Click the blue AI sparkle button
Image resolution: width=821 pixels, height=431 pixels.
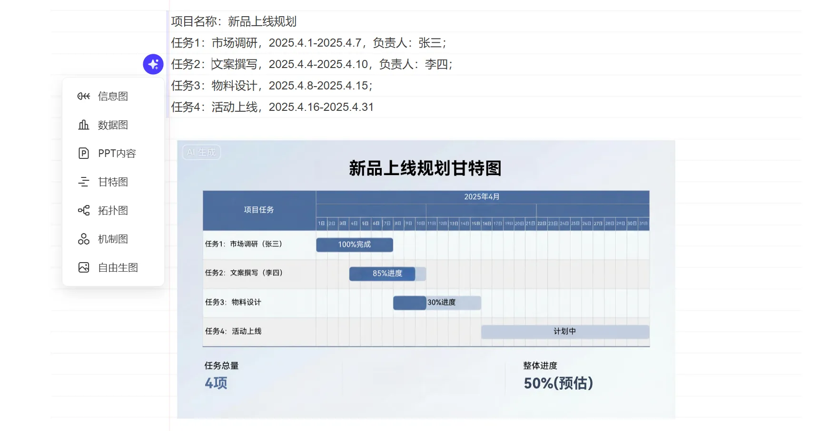153,64
